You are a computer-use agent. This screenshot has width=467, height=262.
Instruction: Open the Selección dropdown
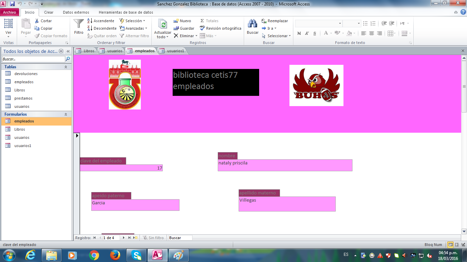pos(133,21)
